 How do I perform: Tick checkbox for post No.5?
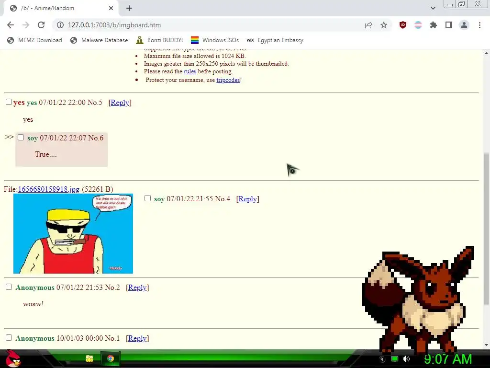pyautogui.click(x=9, y=102)
